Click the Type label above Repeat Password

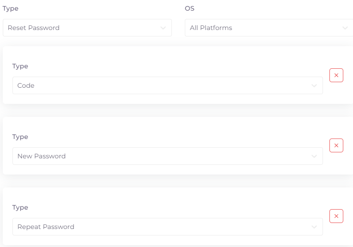tap(20, 208)
